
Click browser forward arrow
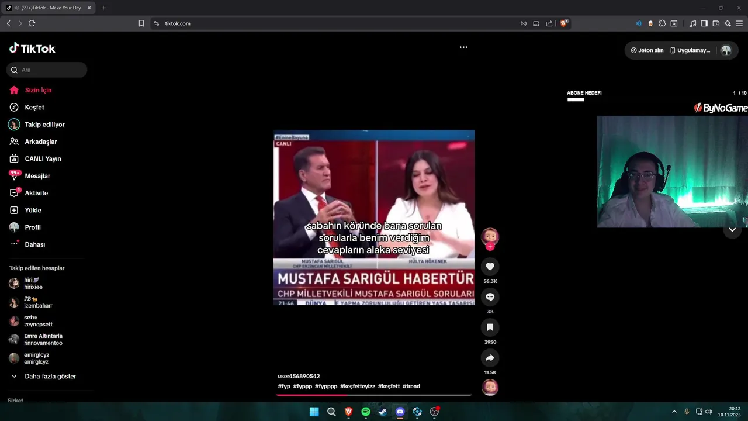click(20, 23)
